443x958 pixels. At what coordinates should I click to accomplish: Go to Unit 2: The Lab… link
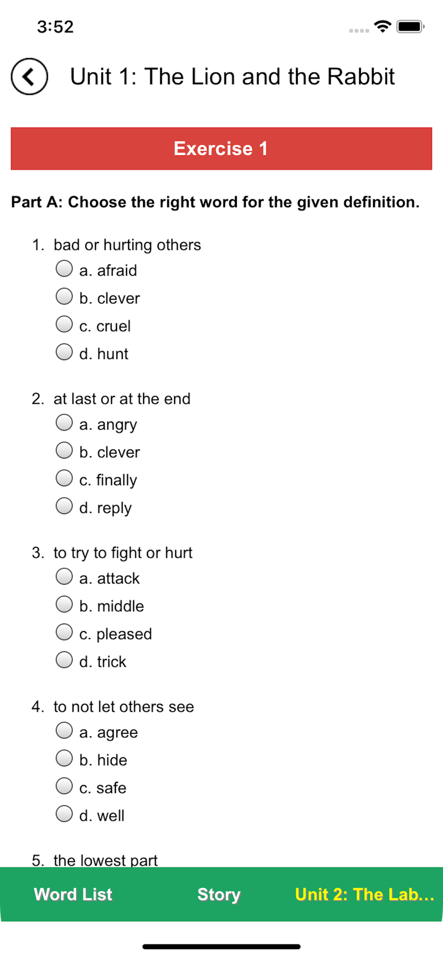point(364,894)
